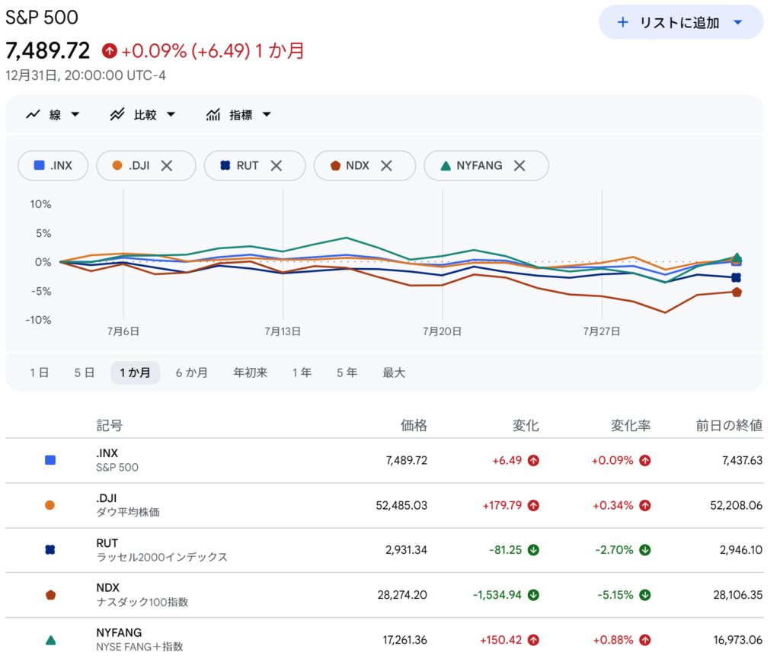Image resolution: width=780 pixels, height=662 pixels.
Task: Click the red up-arrow icon beside +0.09%
Action: coord(110,51)
